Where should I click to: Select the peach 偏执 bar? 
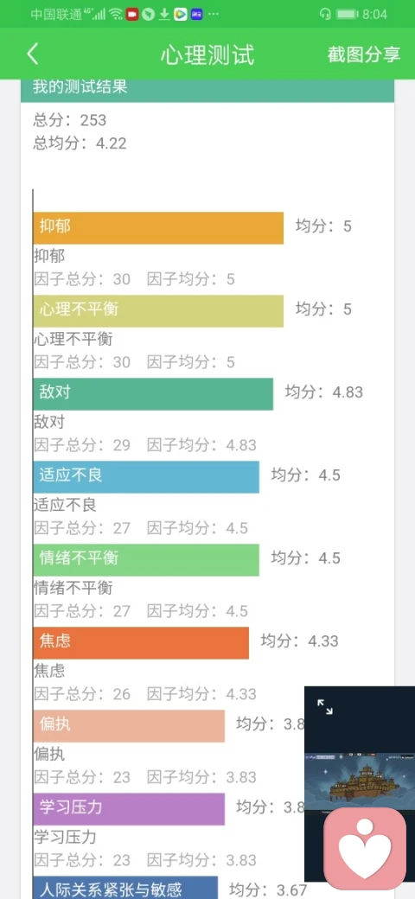point(129,726)
